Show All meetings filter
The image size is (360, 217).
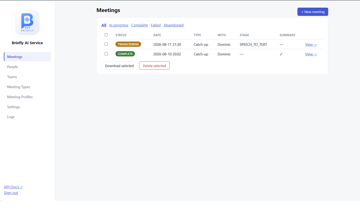[x=104, y=25]
